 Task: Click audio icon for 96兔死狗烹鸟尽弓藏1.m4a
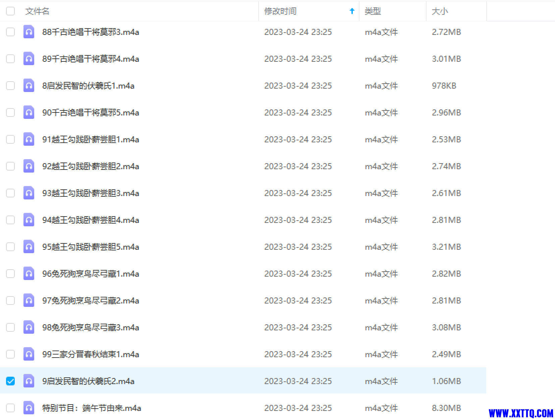click(x=29, y=274)
